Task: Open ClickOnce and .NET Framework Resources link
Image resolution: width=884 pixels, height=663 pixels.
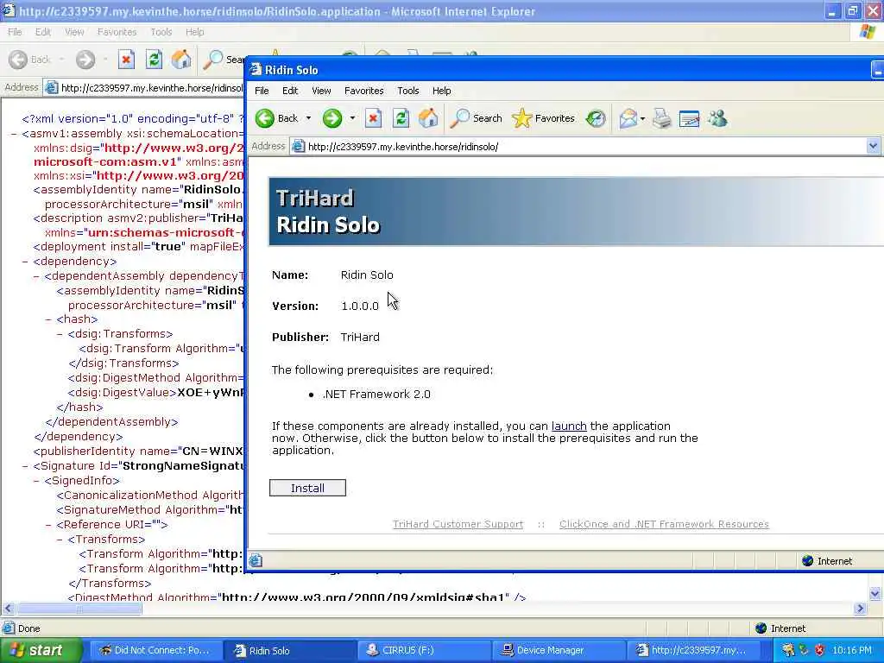Action: click(664, 524)
